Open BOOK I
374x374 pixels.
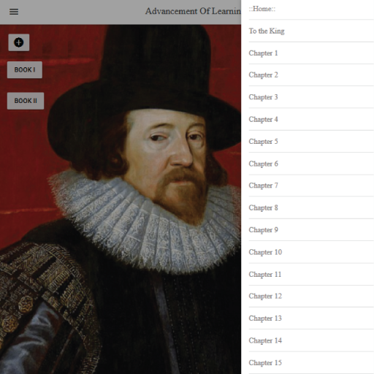point(25,70)
